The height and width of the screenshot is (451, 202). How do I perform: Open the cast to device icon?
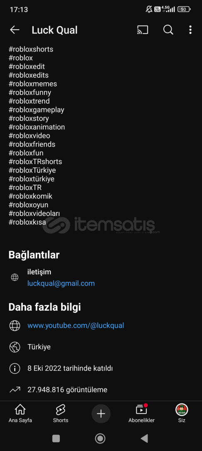pyautogui.click(x=143, y=30)
